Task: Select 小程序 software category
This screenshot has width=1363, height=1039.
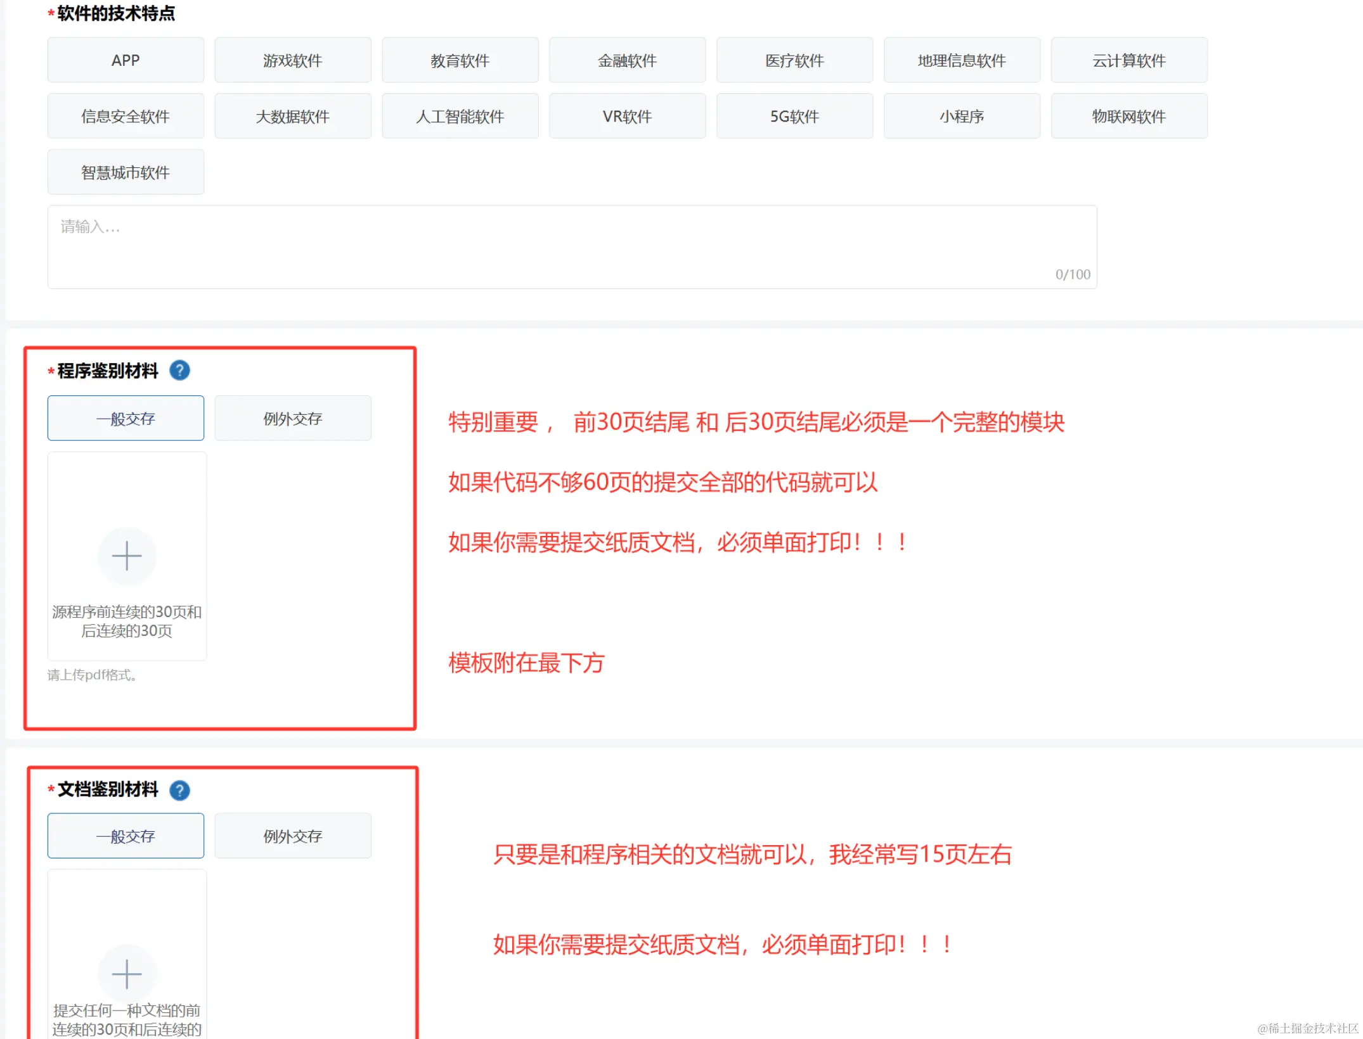Action: coord(961,116)
